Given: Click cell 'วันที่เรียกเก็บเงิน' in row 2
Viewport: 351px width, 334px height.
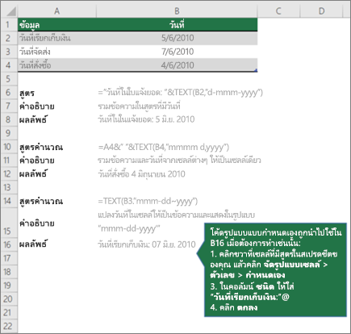Looking at the screenshot, I should [x=56, y=38].
